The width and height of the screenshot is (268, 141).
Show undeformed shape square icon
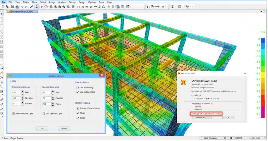[148, 7]
